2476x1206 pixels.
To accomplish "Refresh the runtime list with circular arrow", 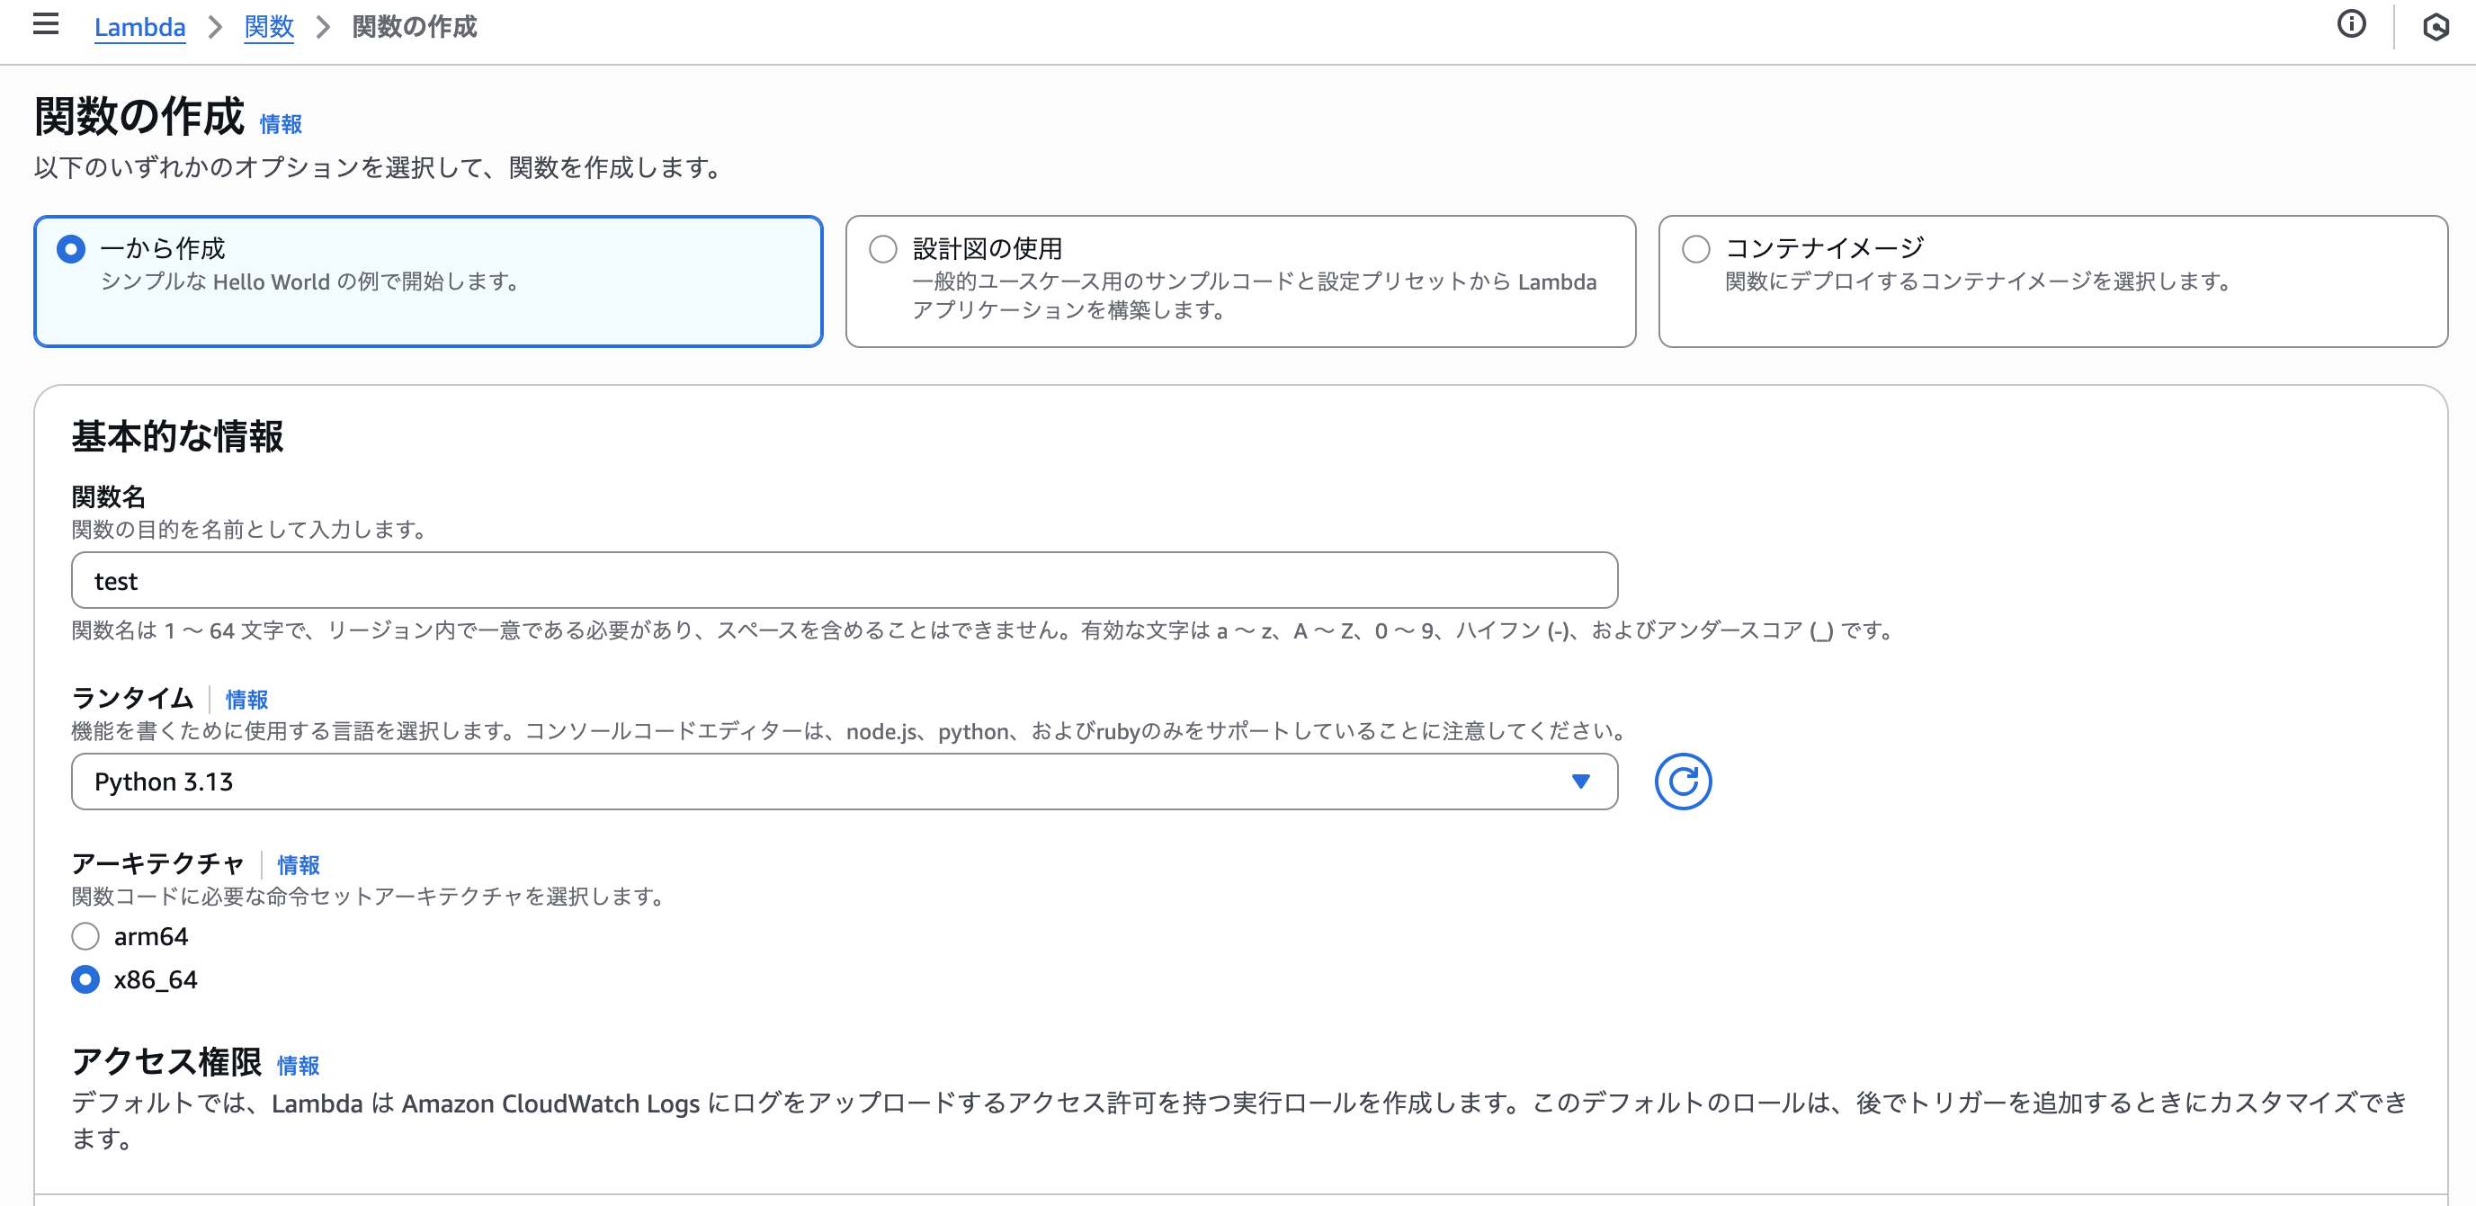I will pyautogui.click(x=1682, y=782).
